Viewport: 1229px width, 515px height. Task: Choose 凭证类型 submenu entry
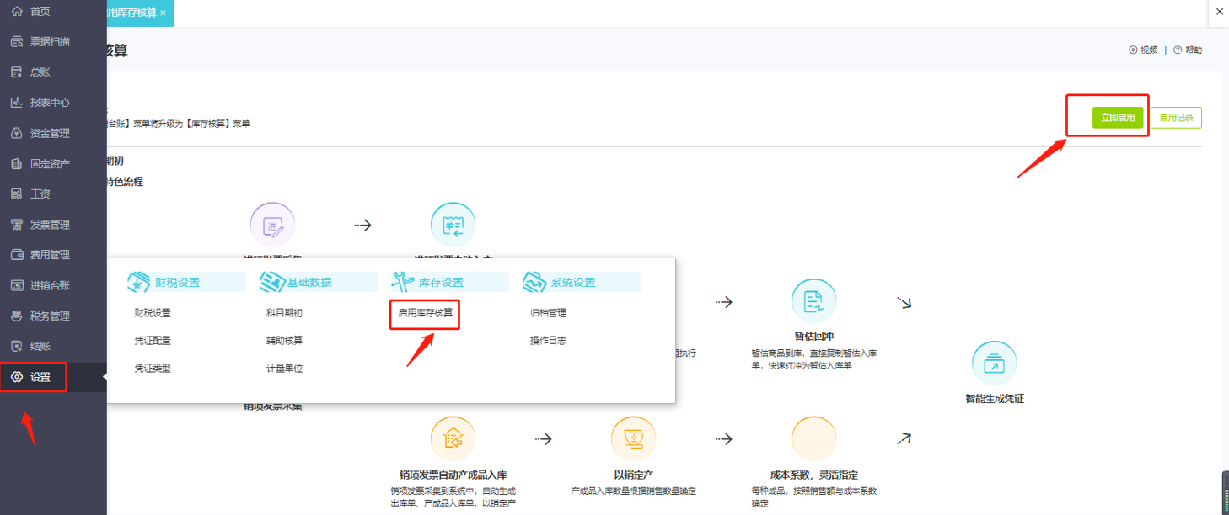point(153,369)
